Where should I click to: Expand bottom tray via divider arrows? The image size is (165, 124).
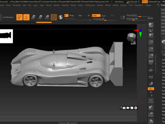(68, 123)
